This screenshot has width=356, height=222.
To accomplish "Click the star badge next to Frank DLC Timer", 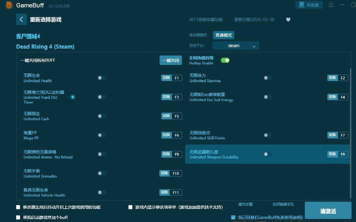I will click(73, 97).
